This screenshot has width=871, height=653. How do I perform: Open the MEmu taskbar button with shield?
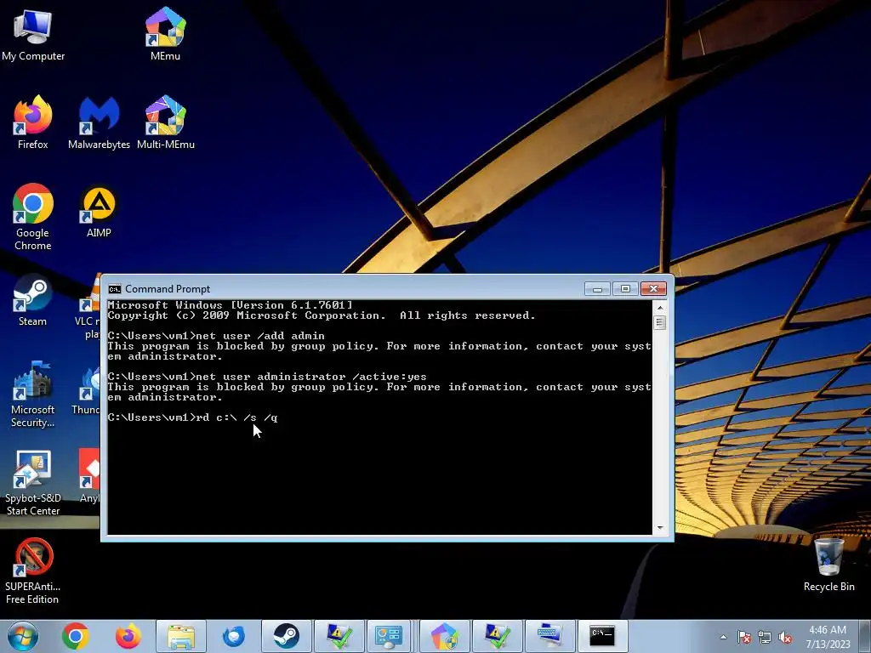point(444,636)
